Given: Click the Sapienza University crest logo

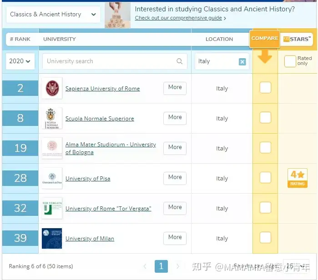Looking at the screenshot, I should point(52,88).
